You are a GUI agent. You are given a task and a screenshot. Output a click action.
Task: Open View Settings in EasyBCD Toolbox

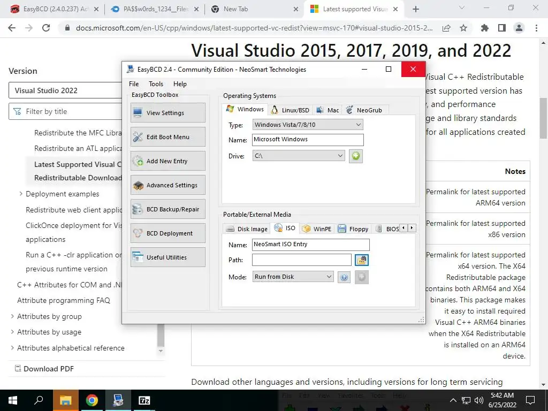pyautogui.click(x=168, y=113)
